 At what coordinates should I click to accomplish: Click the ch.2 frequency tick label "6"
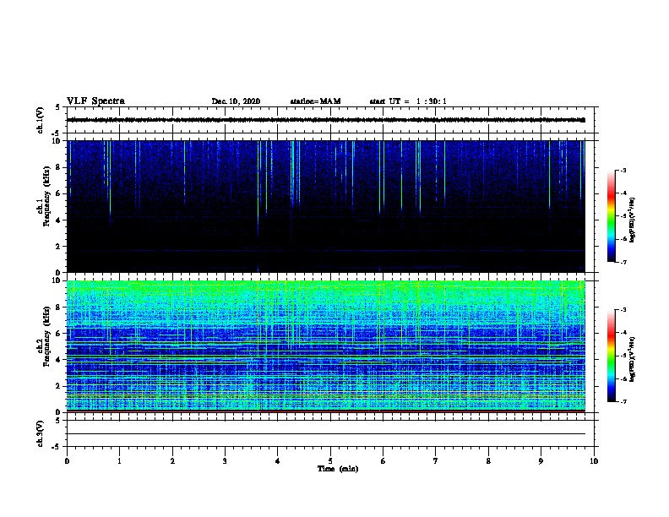point(58,334)
